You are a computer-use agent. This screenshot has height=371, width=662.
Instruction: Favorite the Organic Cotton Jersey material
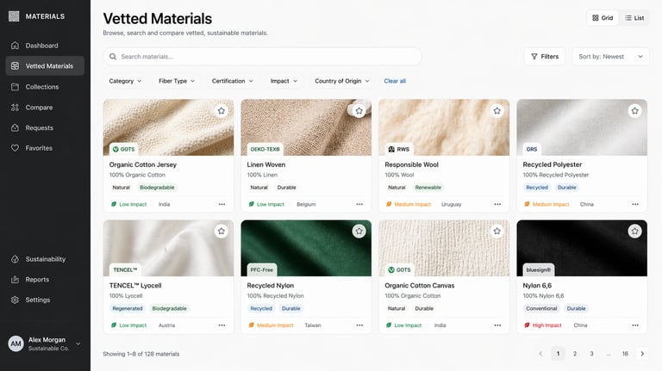(222, 111)
